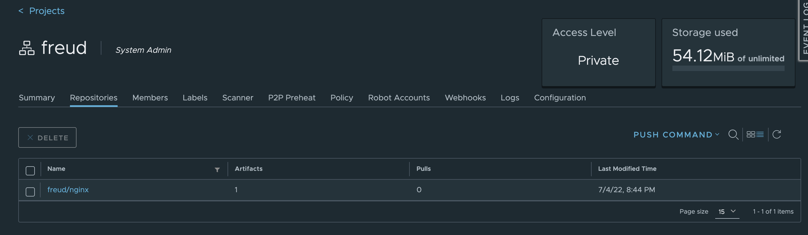This screenshot has width=808, height=235.
Task: Click the Name column filter icon
Action: click(x=217, y=169)
